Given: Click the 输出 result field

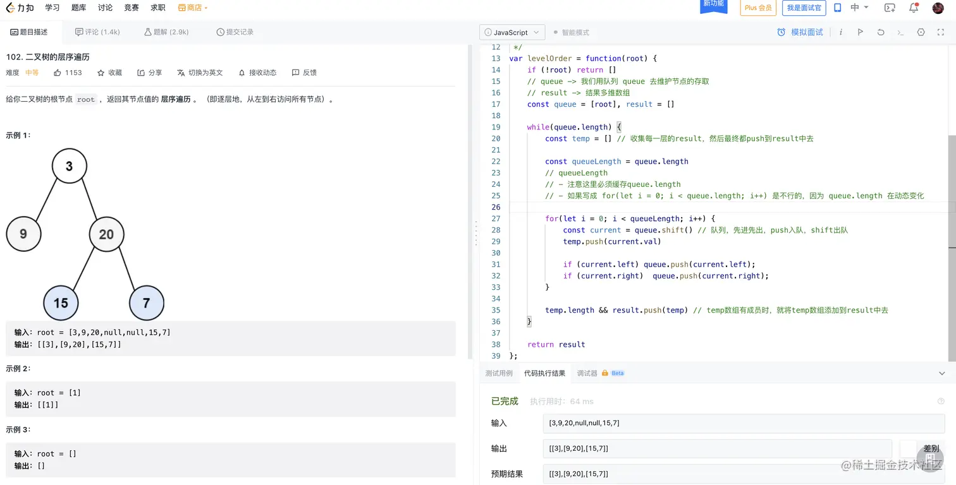Looking at the screenshot, I should pos(717,448).
